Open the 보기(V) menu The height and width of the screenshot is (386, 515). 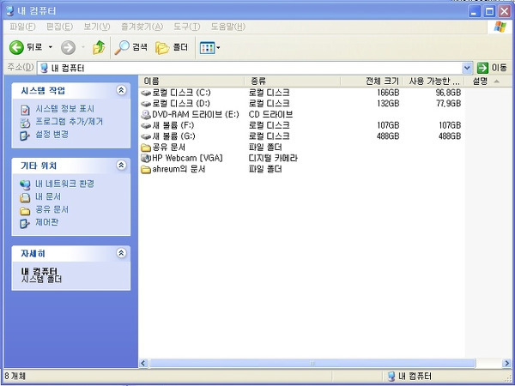(x=96, y=27)
